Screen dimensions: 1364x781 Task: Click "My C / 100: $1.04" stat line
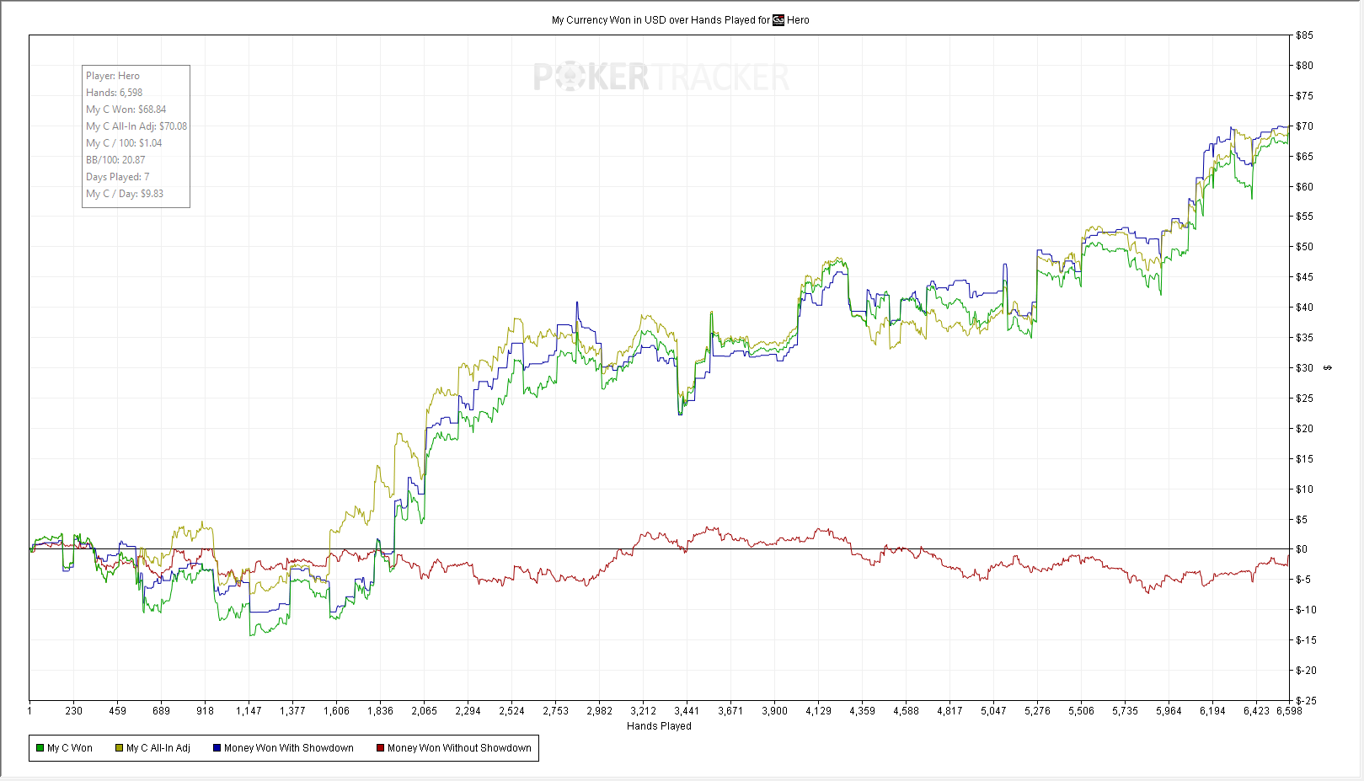124,143
